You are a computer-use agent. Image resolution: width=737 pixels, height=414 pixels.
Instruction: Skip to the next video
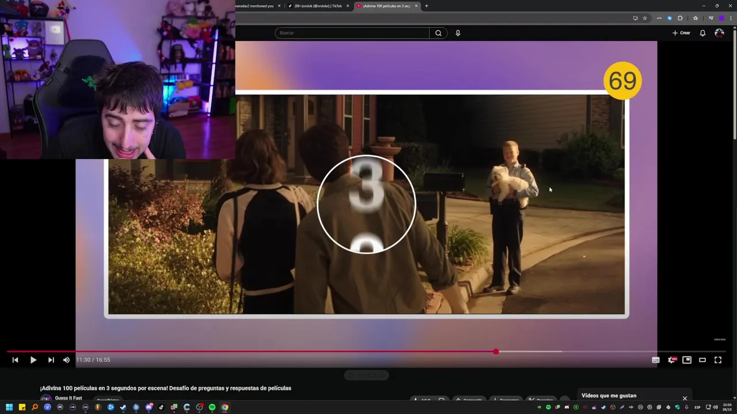[x=51, y=360]
